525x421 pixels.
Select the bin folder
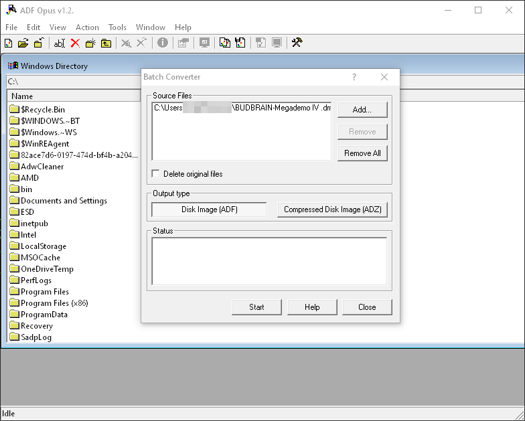pos(21,189)
